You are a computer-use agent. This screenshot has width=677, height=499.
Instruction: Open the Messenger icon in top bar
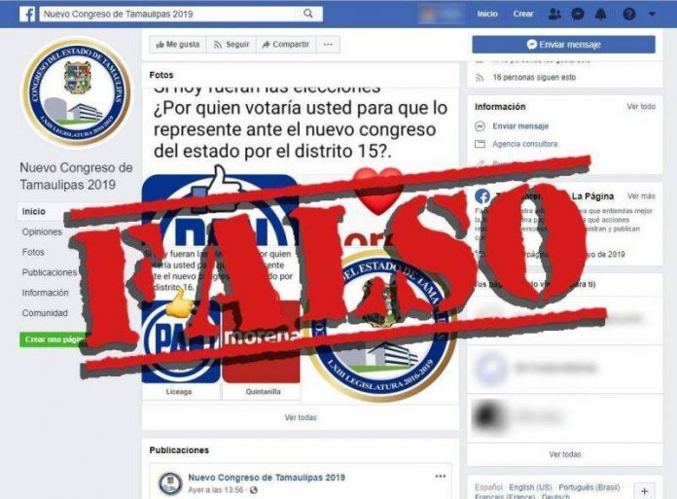(x=578, y=14)
